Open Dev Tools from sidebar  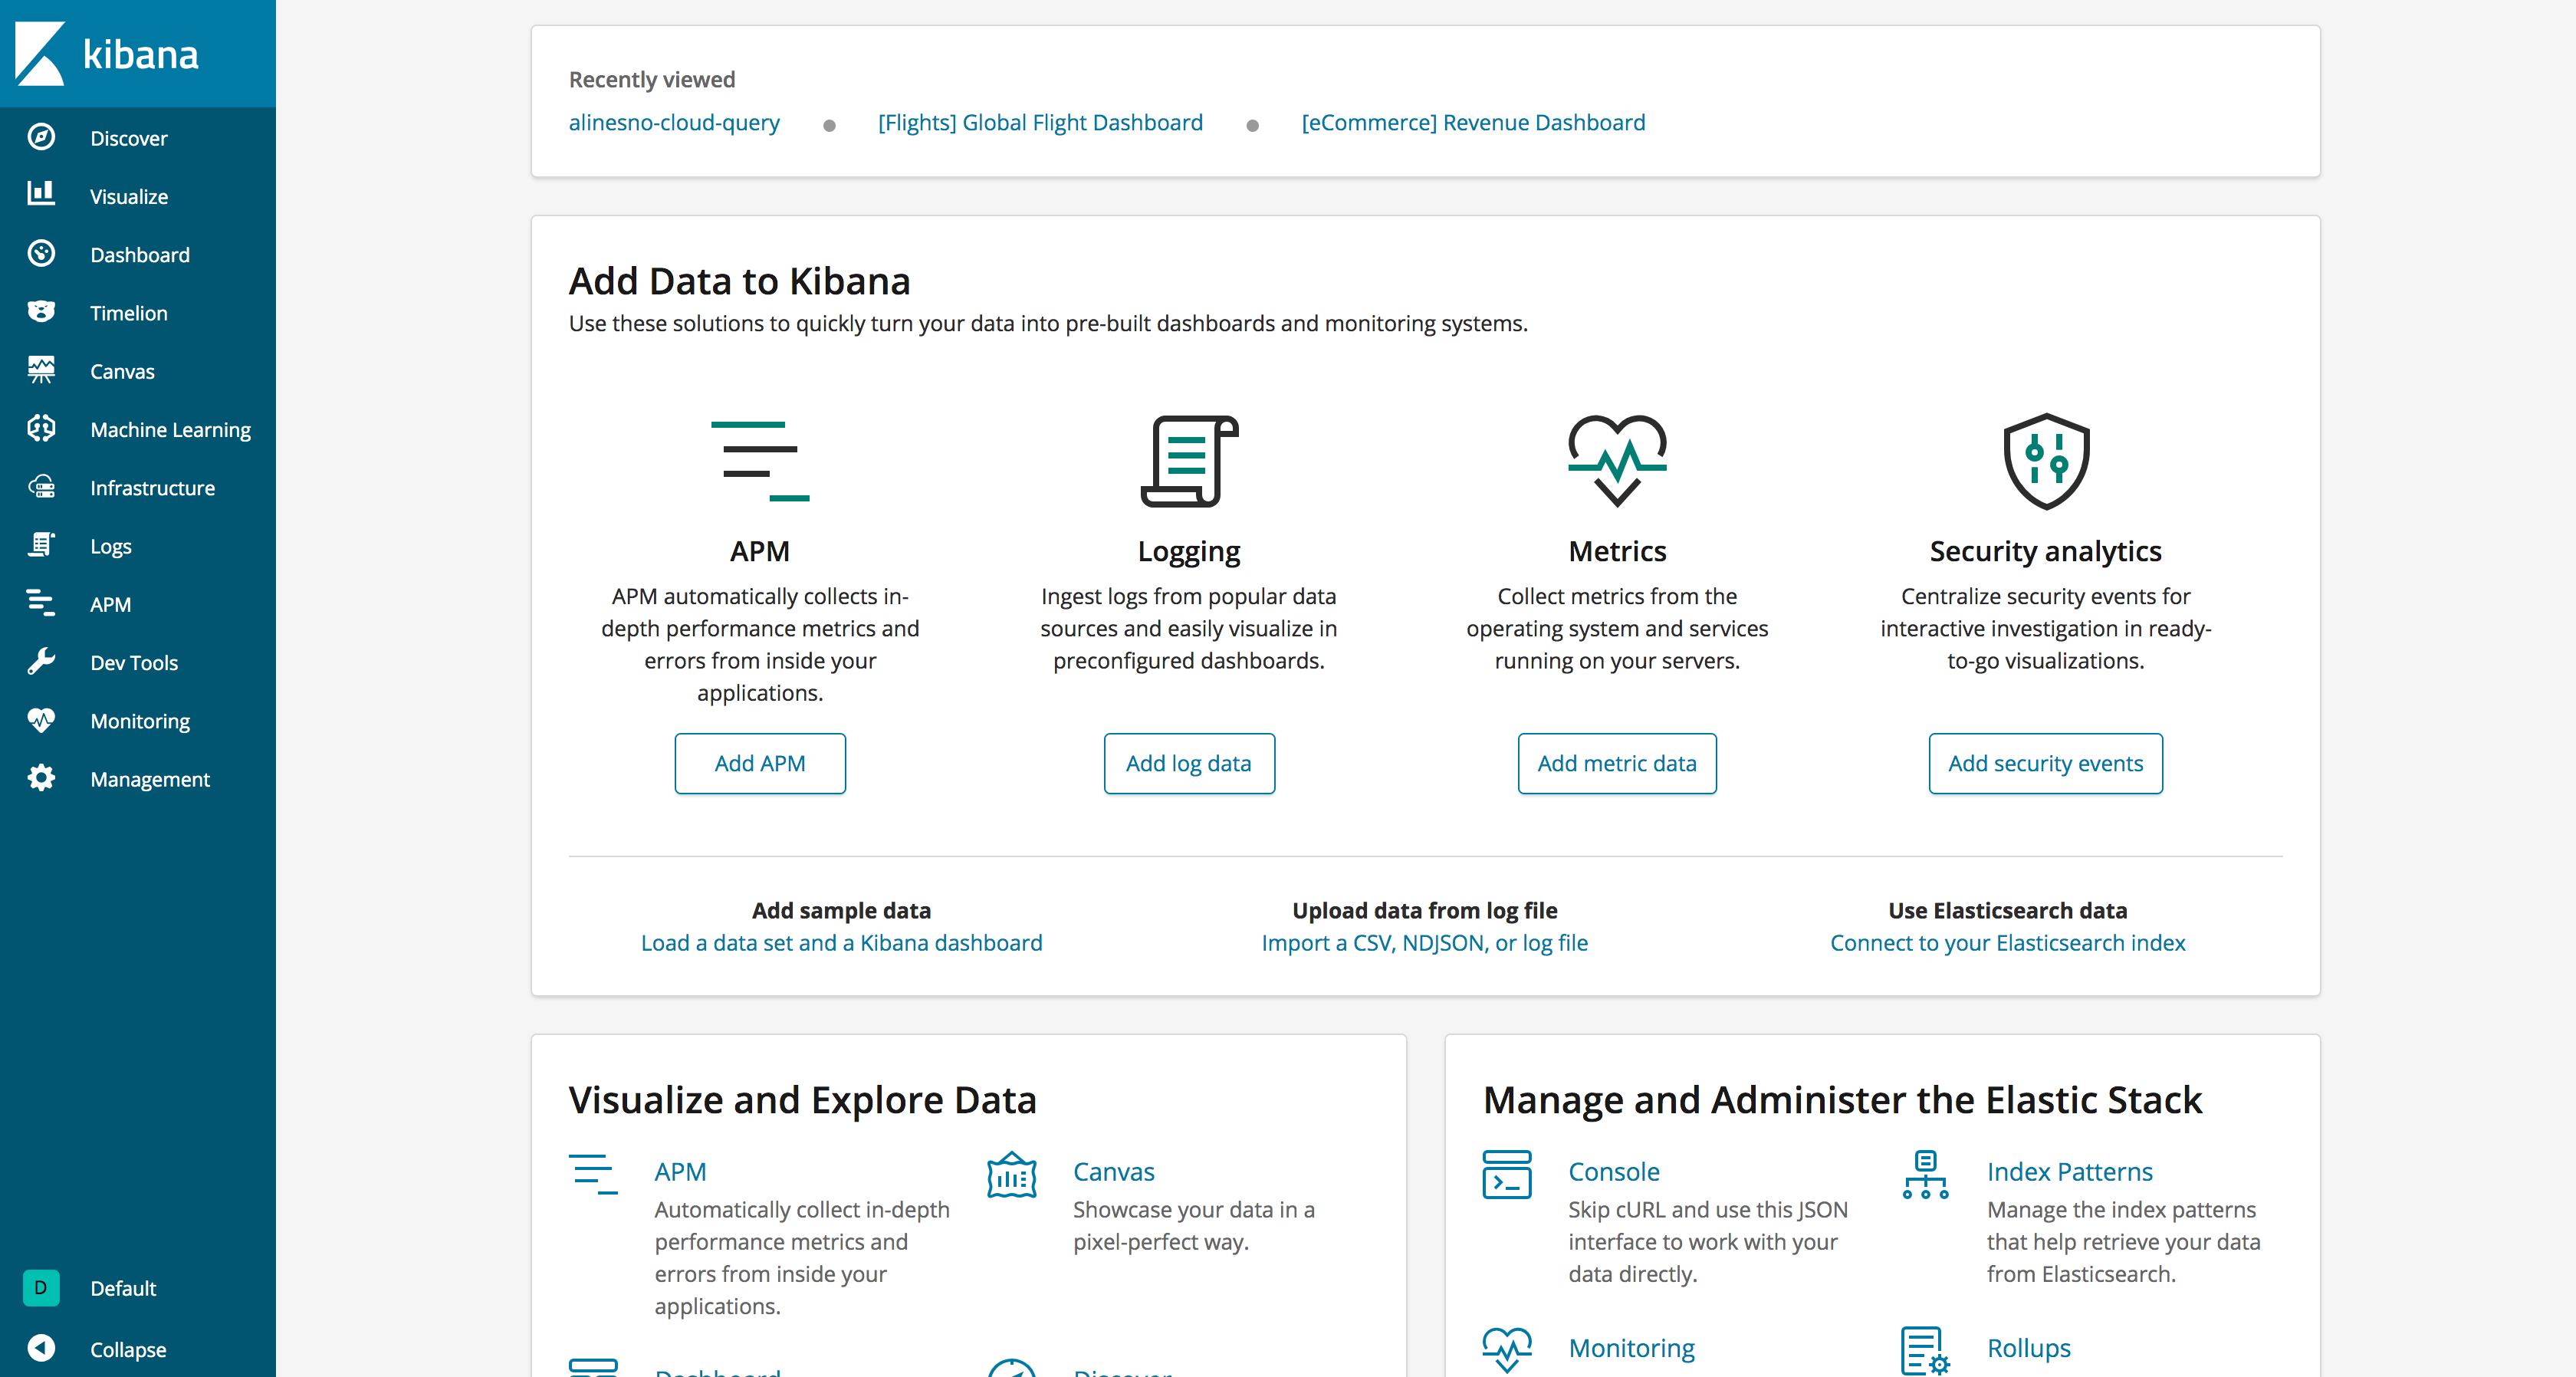pos(135,661)
